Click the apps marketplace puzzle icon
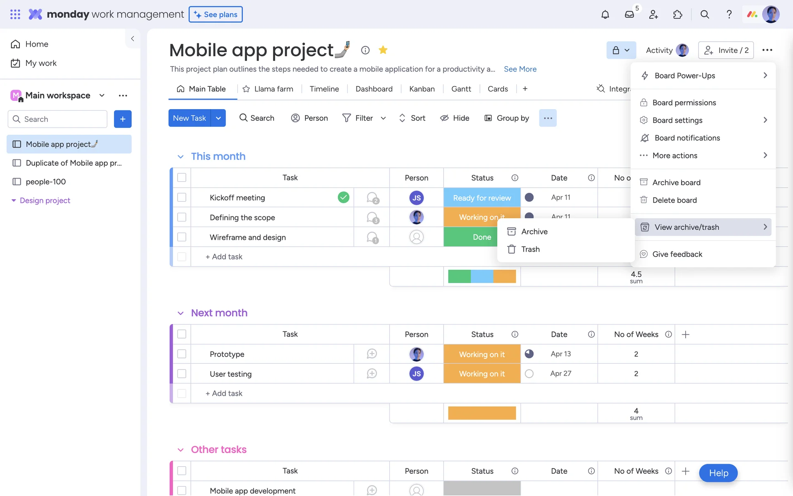The image size is (793, 496). click(x=677, y=14)
